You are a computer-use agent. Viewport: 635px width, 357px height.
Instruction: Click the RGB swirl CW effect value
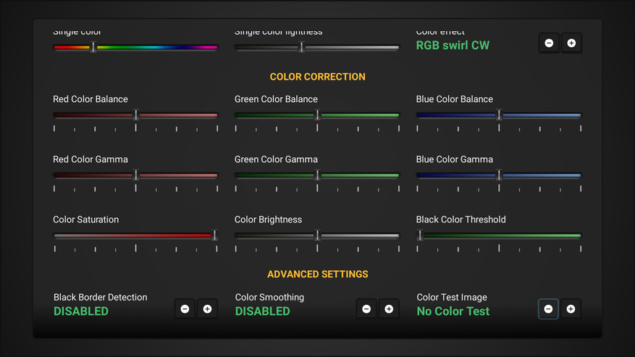(x=453, y=46)
